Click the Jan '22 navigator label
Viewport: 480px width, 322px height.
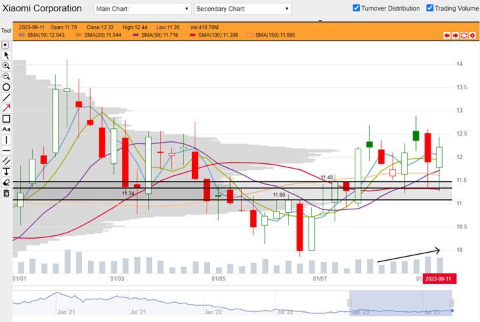tap(213, 312)
